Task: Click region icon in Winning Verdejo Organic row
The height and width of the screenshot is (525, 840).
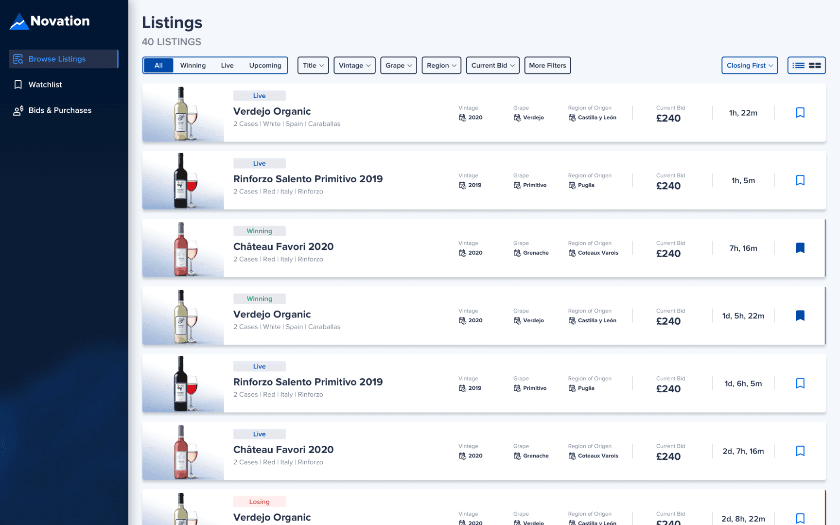Action: click(x=572, y=320)
